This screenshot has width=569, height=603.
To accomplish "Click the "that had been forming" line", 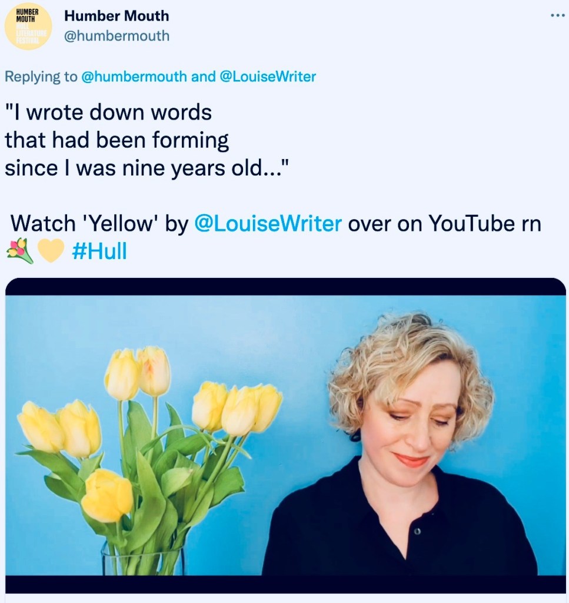I will 117,140.
